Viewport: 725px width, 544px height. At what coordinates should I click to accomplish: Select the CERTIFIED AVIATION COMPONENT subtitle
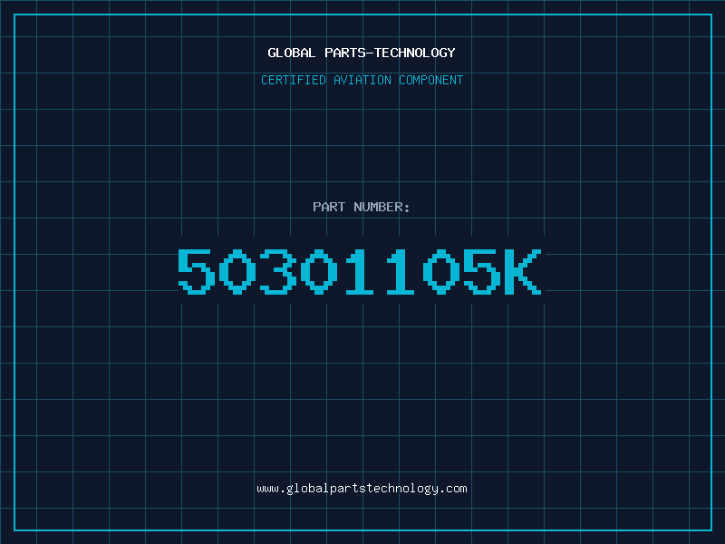click(362, 80)
